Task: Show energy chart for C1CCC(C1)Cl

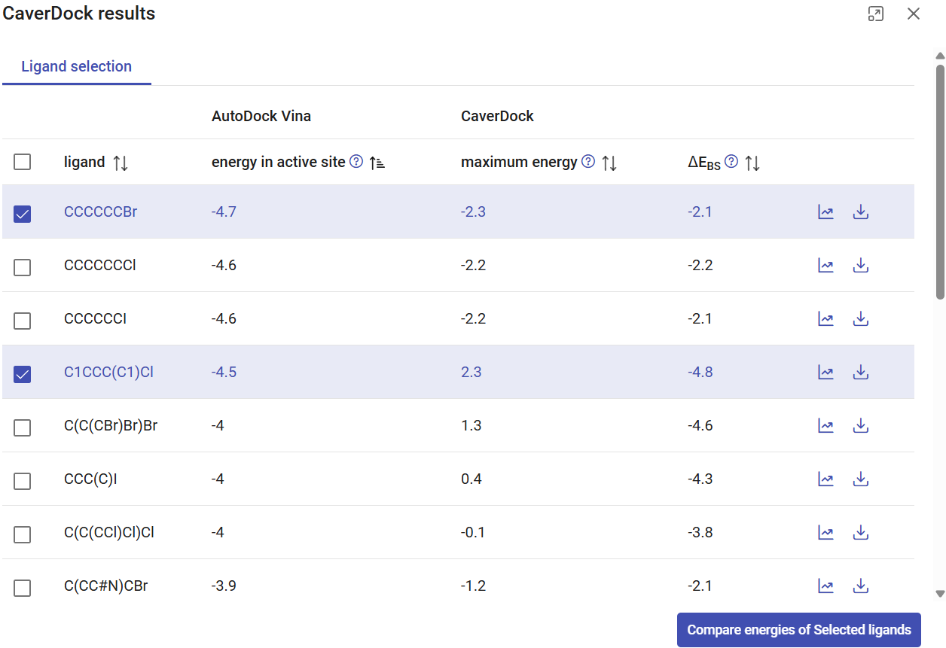Action: [x=825, y=373]
